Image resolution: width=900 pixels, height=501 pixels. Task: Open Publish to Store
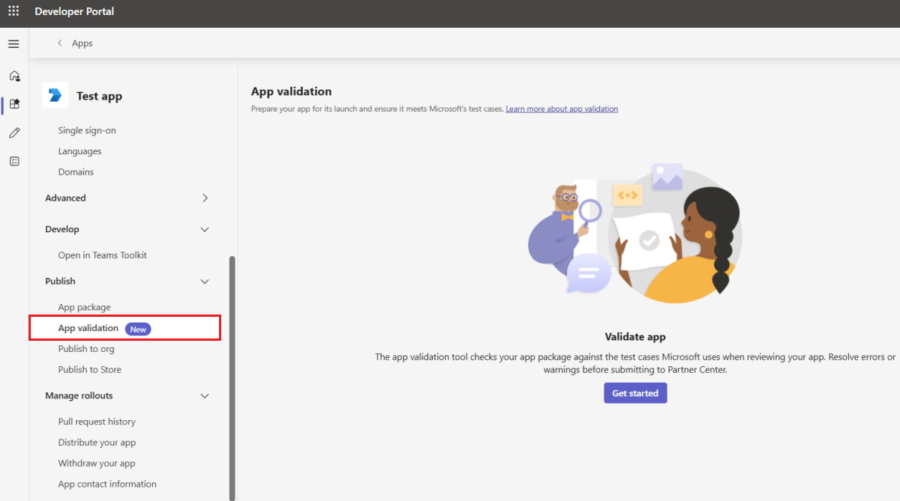coord(89,370)
